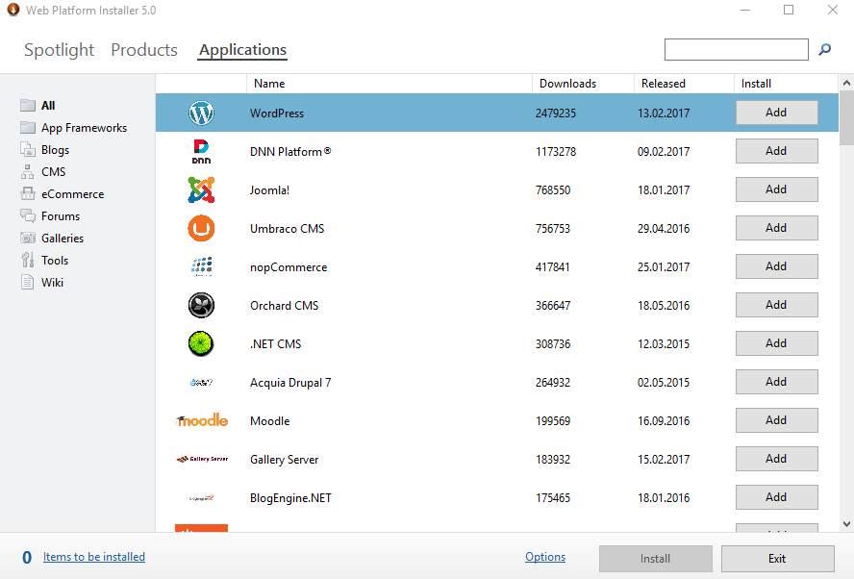Screen dimensions: 854x579
Task: Click Add button for Acquia Drupal 7
Action: tap(777, 382)
